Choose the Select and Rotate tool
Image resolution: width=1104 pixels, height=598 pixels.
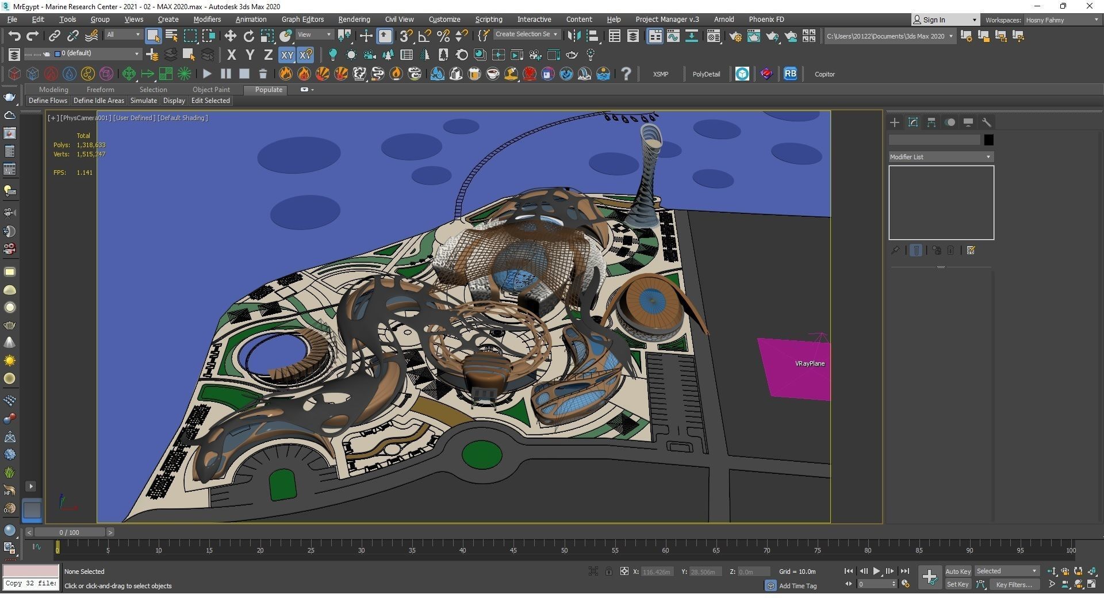[248, 36]
